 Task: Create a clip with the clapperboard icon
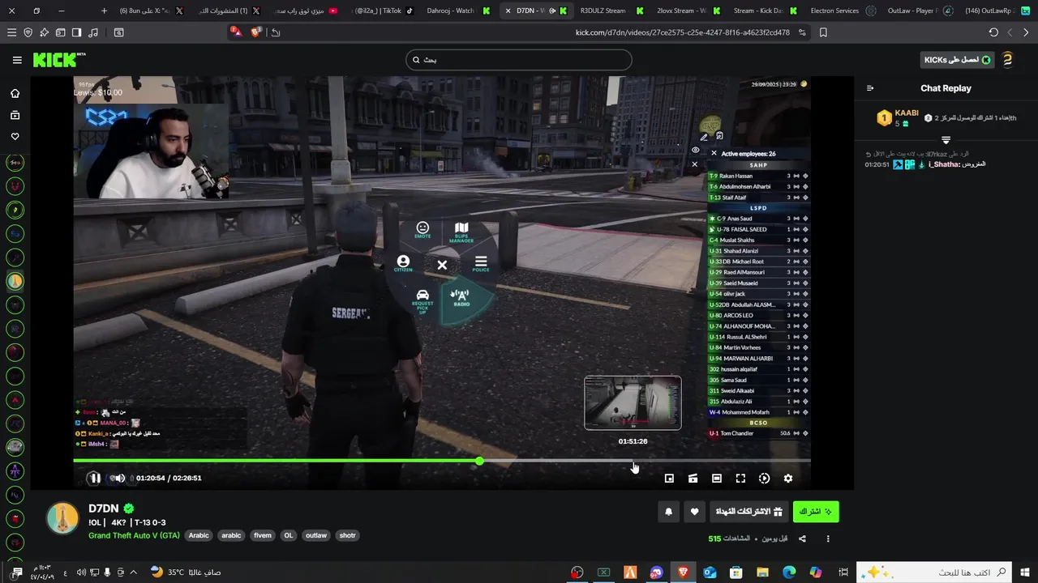[693, 479]
